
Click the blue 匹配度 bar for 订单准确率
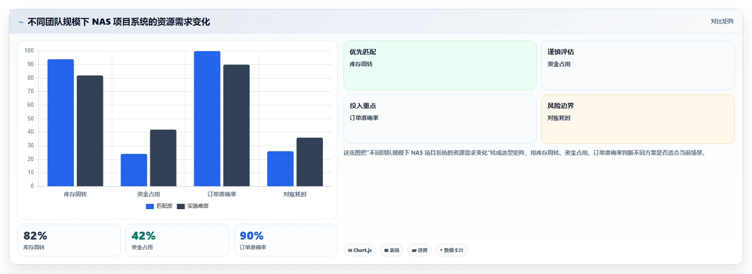tap(207, 119)
